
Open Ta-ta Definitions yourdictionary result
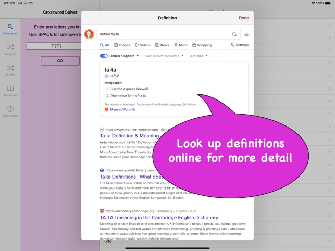pyautogui.click(x=131, y=177)
